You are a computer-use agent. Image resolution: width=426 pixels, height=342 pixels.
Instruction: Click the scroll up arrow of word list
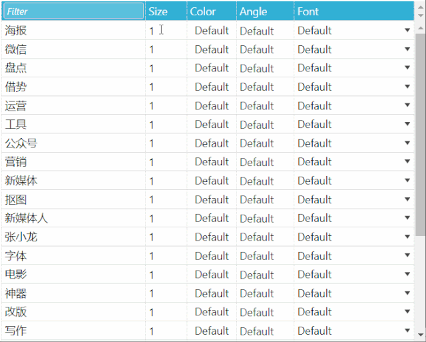[x=421, y=28]
